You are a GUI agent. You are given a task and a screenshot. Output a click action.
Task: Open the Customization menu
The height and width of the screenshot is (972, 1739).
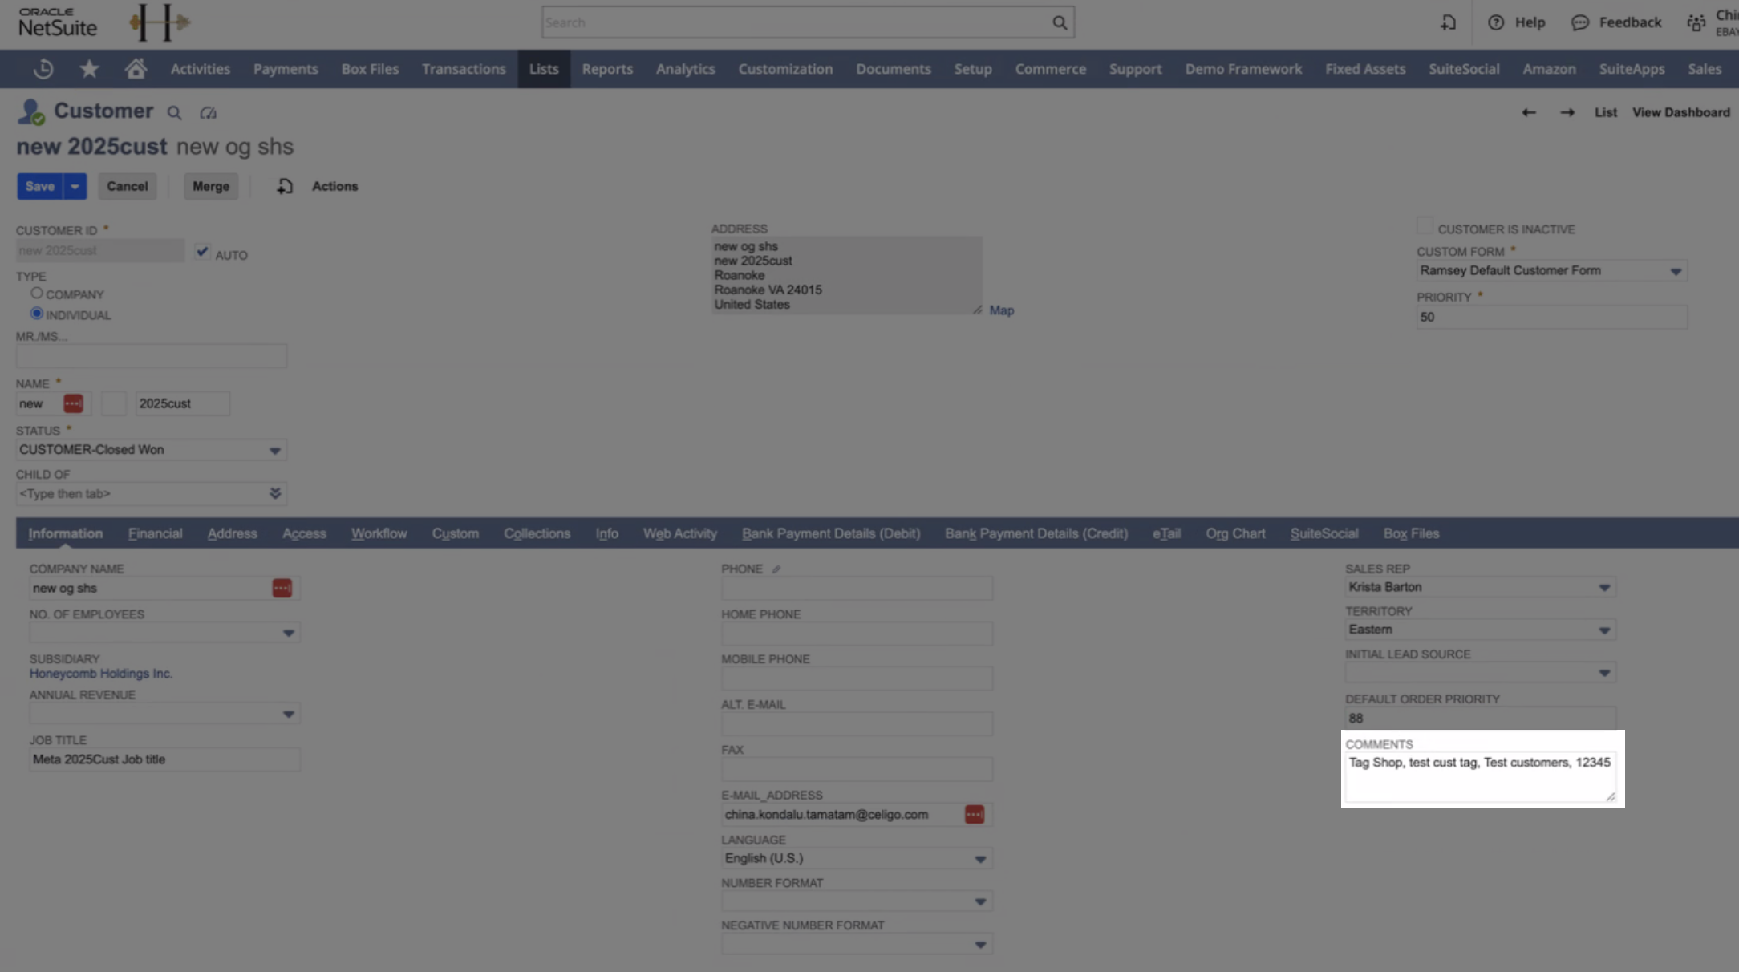click(785, 69)
